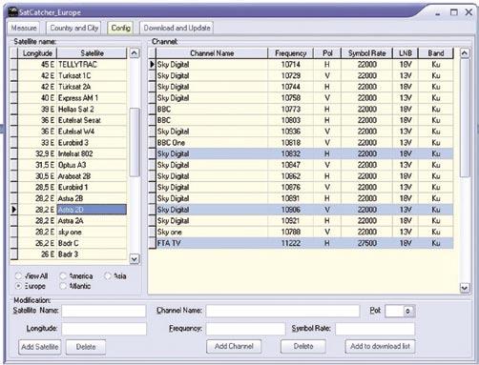Select the Express AM 1 satellite
The height and width of the screenshot is (365, 479).
coord(73,98)
